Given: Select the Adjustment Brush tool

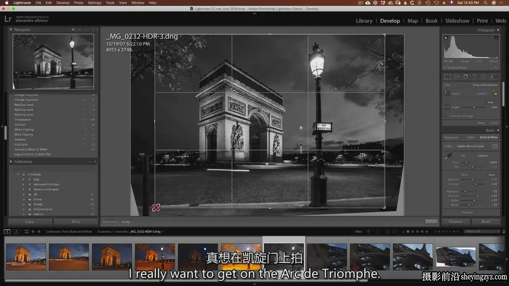Looking at the screenshot, I should 494,77.
